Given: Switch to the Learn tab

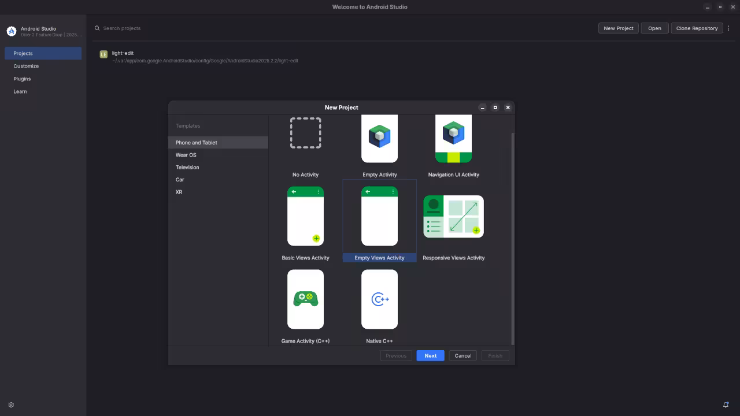Looking at the screenshot, I should click(x=20, y=91).
